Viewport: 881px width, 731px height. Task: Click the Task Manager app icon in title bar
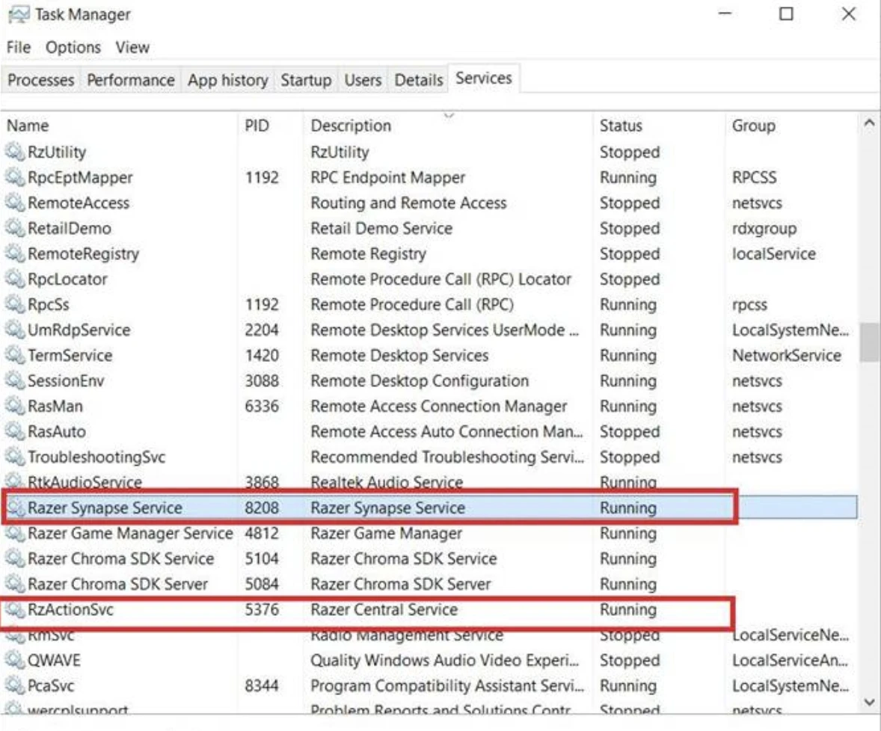tap(18, 15)
